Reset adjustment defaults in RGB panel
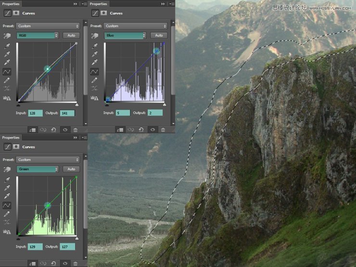 point(53,130)
